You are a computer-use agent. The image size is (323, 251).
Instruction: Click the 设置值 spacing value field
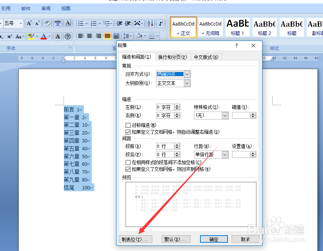241,154
